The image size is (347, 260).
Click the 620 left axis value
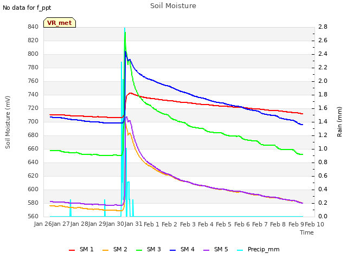[33, 175]
